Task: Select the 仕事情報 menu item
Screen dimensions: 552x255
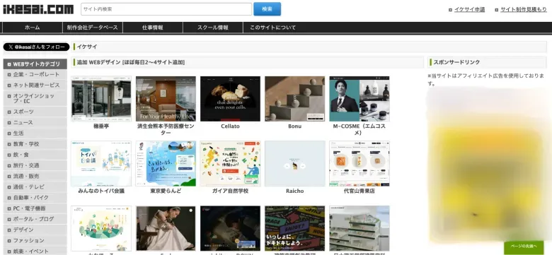Action: 153,28
